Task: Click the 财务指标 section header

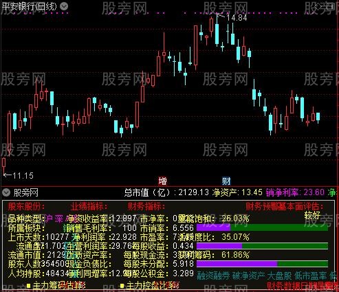Action: click(x=146, y=207)
